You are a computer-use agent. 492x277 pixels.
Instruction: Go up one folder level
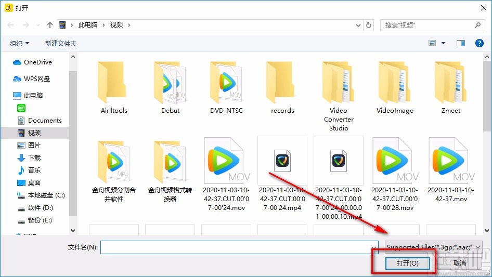(49, 25)
